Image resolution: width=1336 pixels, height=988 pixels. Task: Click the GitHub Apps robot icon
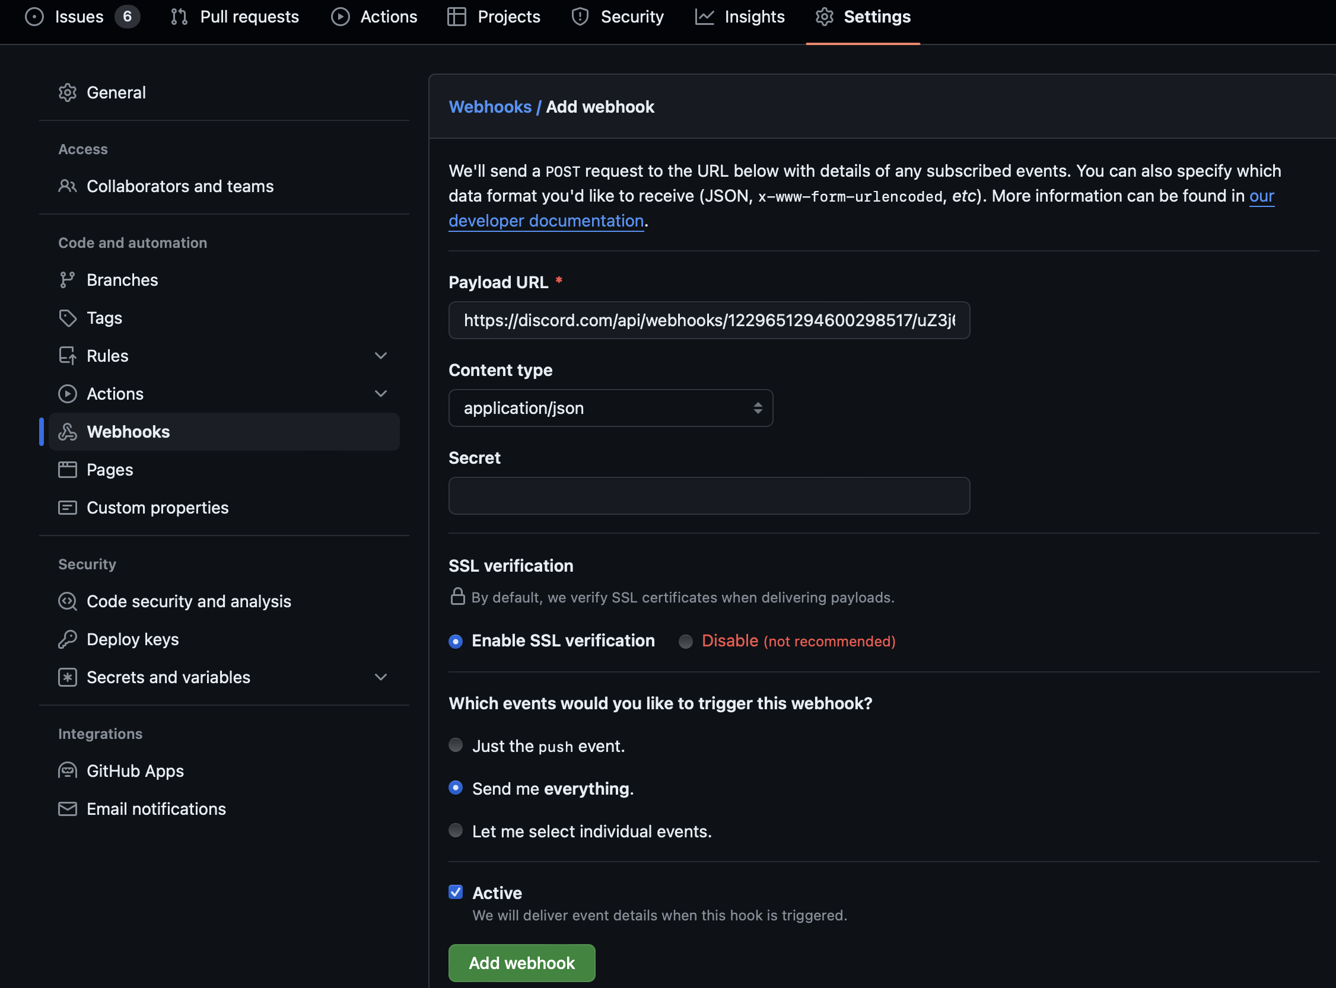click(68, 771)
